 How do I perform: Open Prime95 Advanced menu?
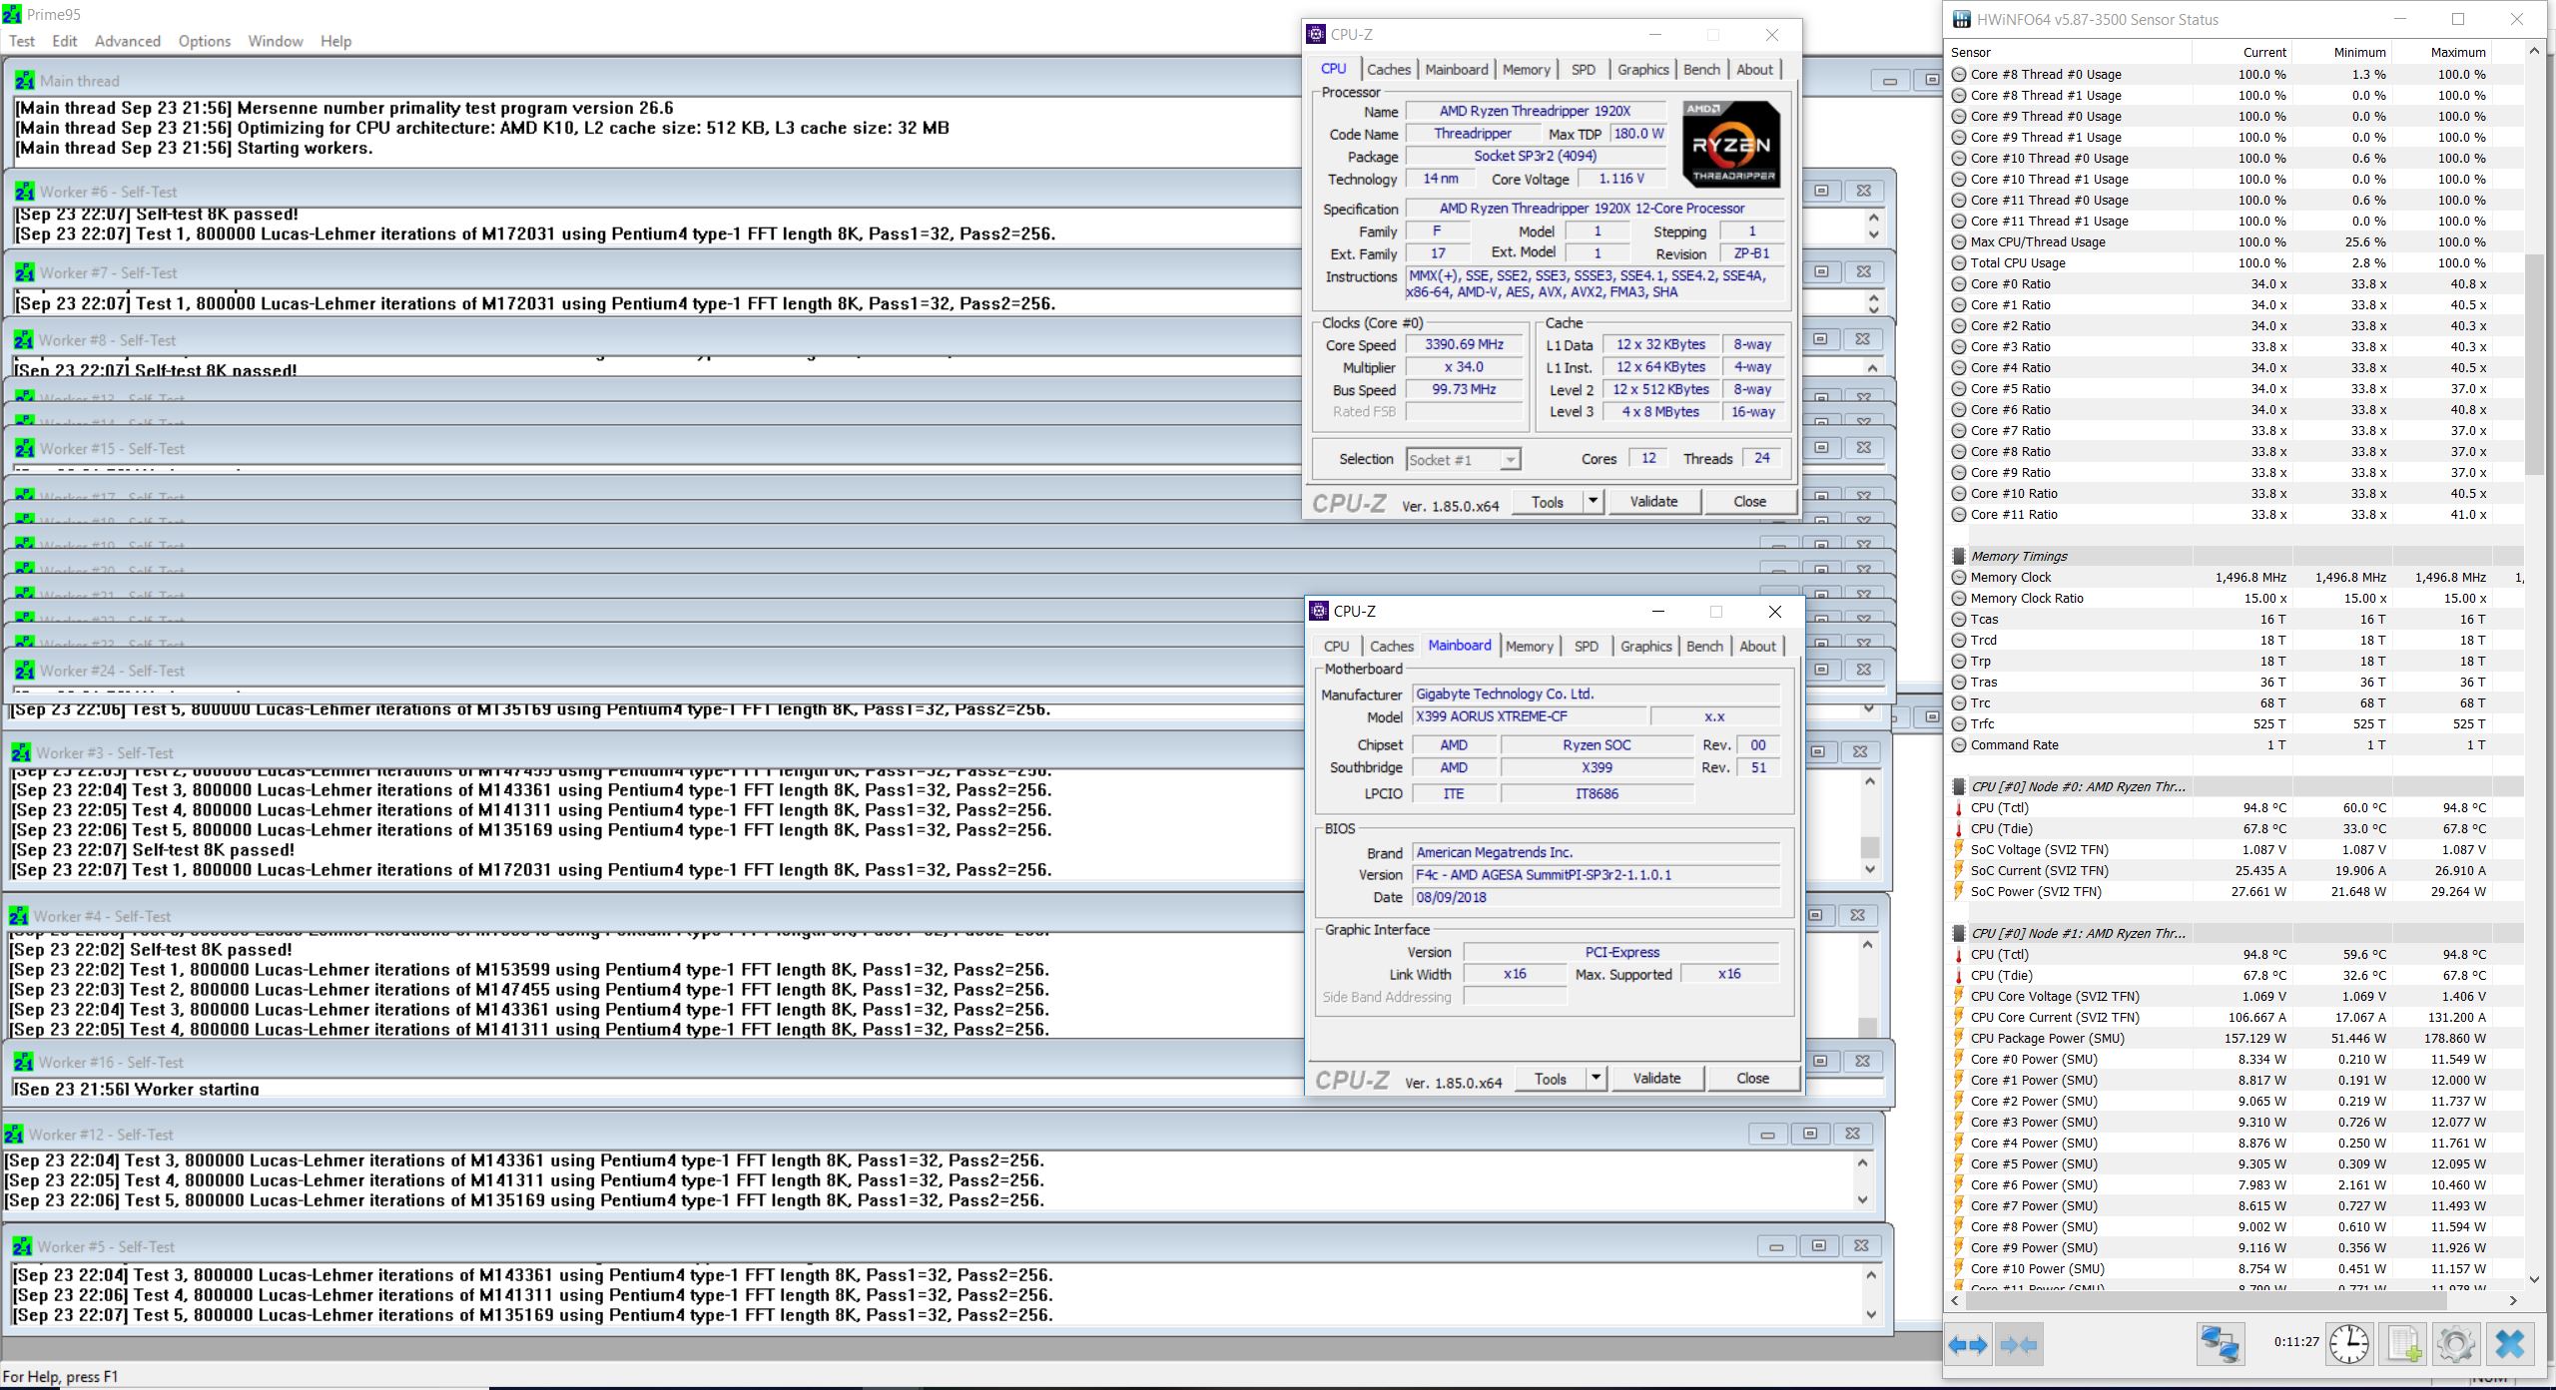(x=128, y=41)
